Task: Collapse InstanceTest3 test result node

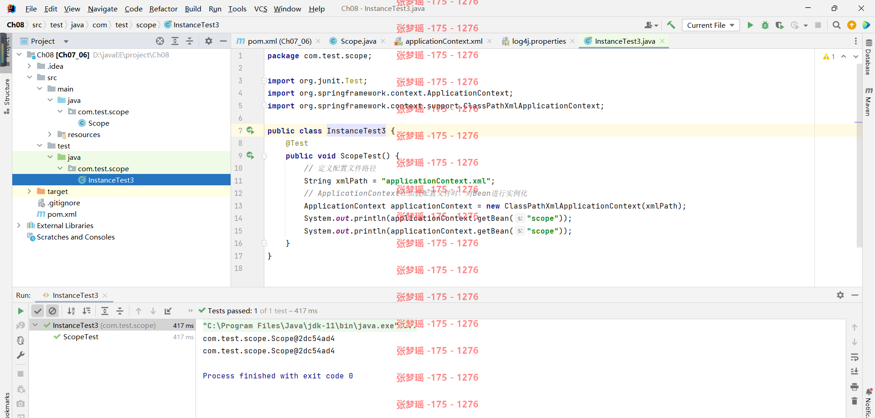Action: (x=35, y=325)
